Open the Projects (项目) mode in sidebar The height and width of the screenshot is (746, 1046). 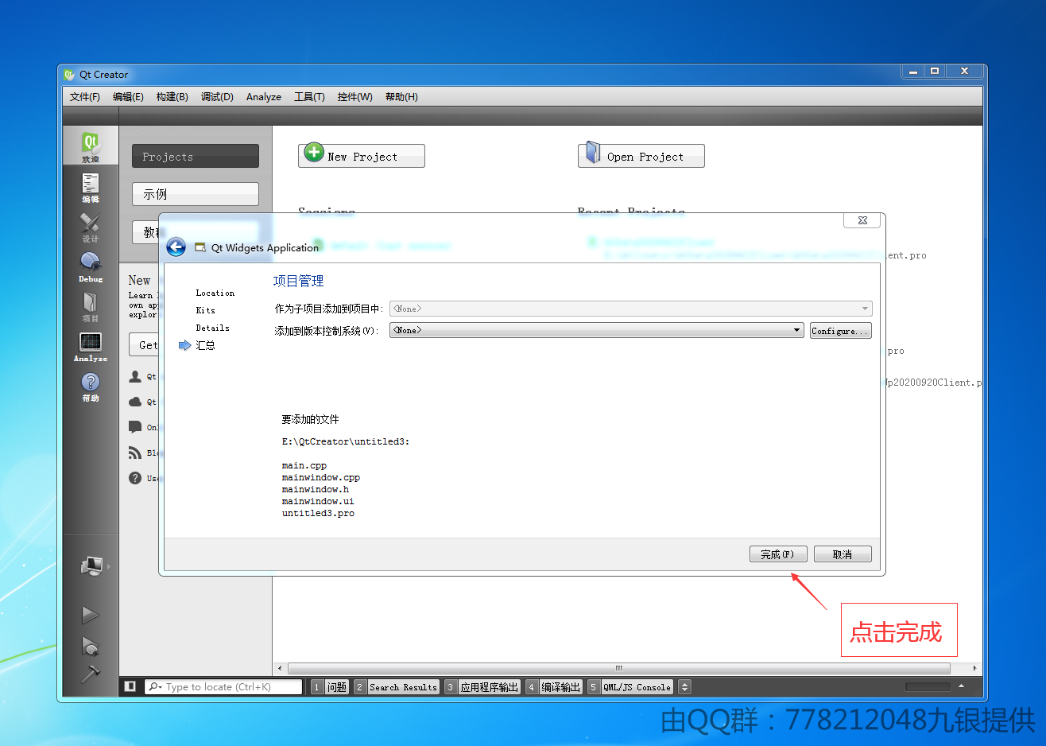[x=91, y=307]
